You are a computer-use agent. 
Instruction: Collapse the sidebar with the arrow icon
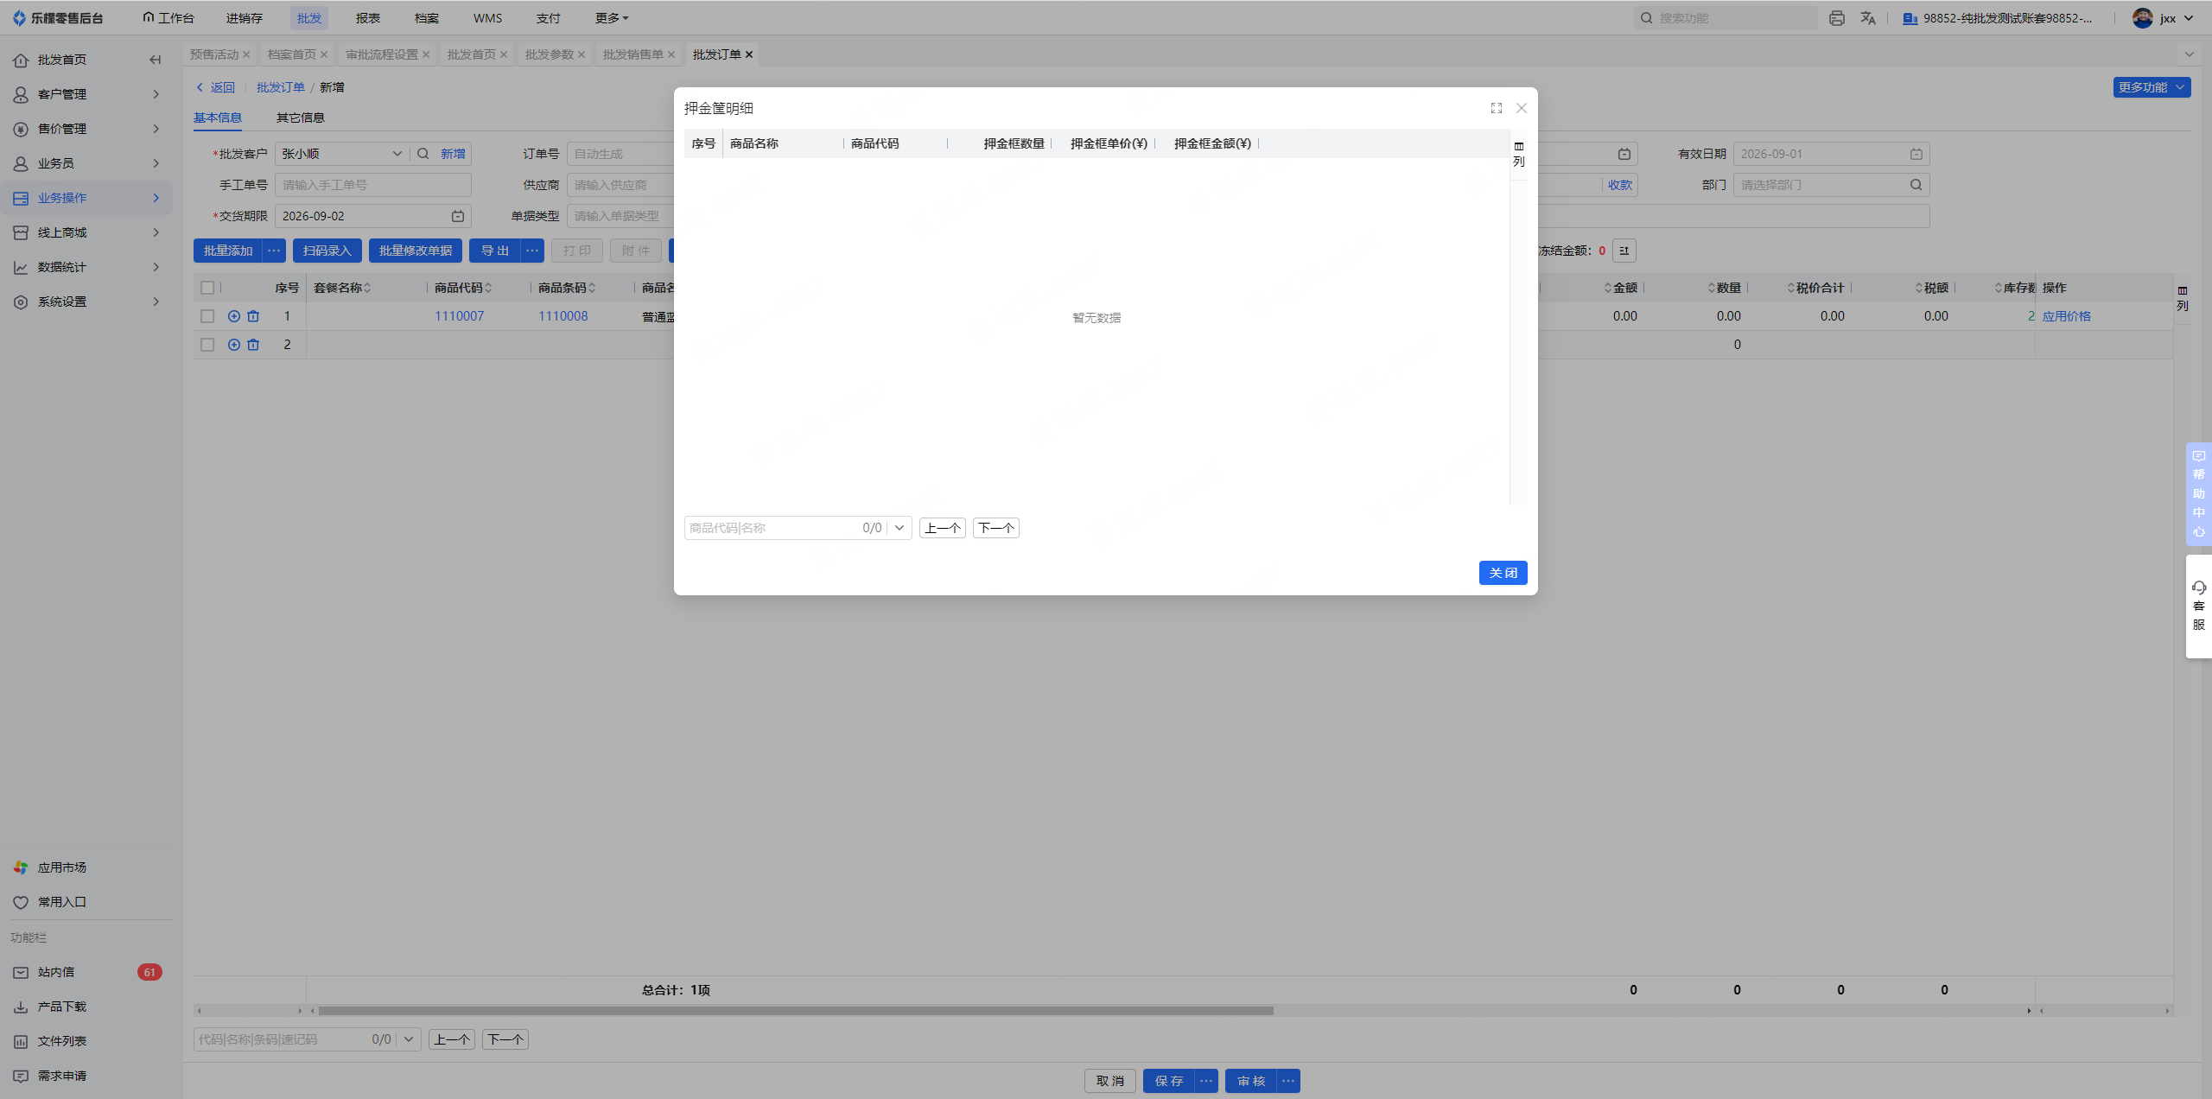tap(156, 60)
